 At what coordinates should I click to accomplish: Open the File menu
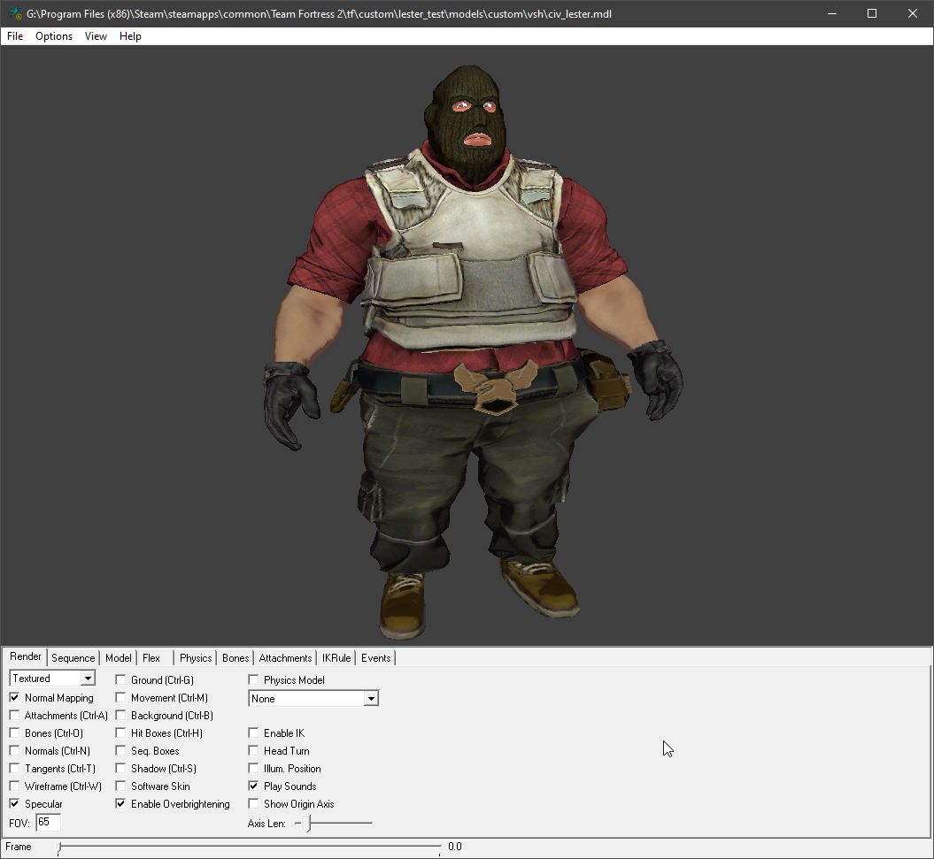(x=15, y=36)
